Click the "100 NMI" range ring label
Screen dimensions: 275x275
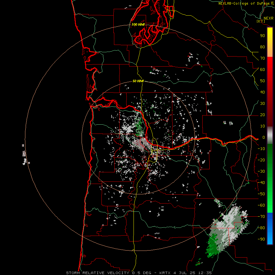pyautogui.click(x=138, y=24)
